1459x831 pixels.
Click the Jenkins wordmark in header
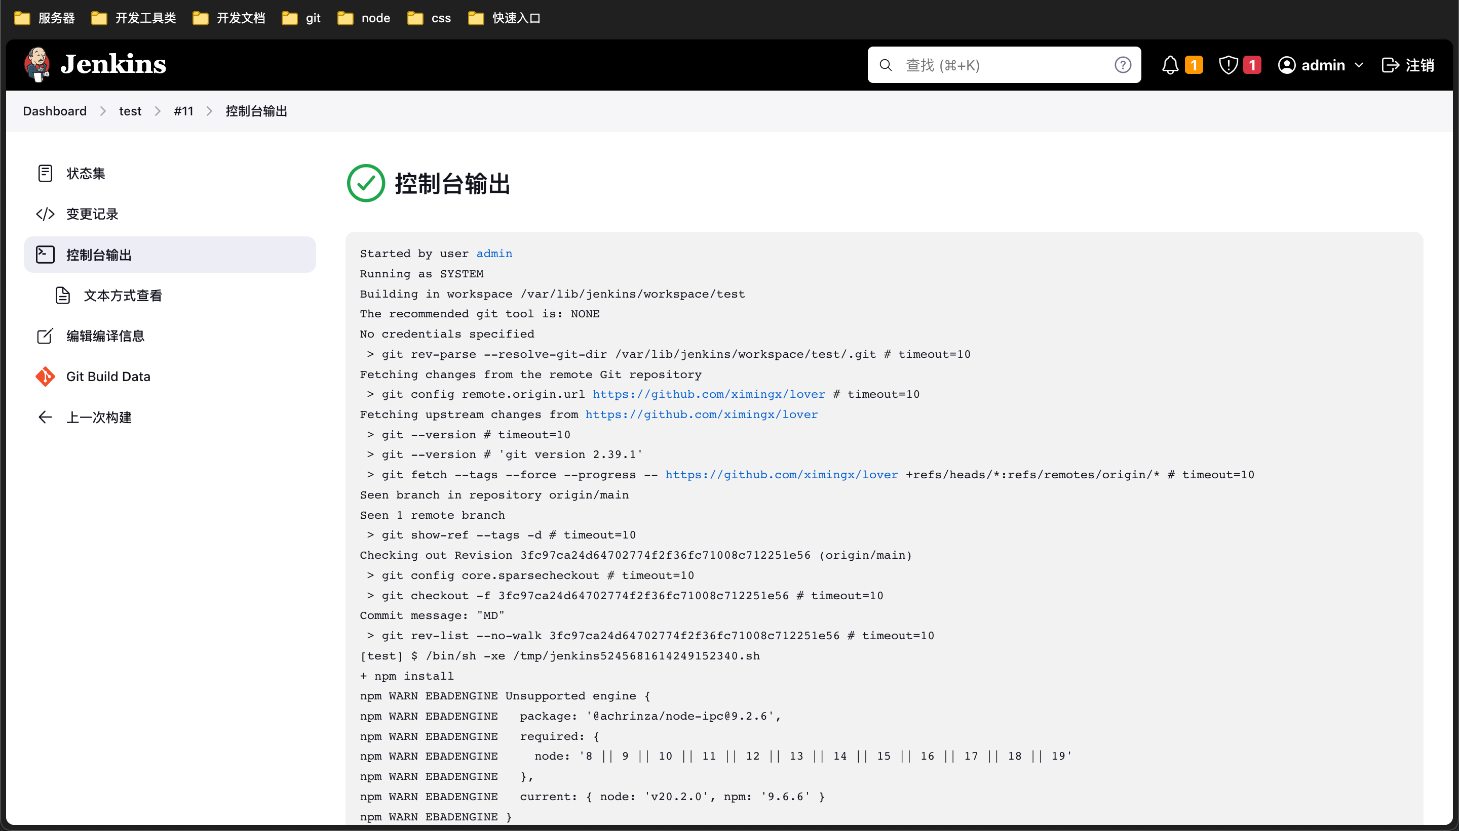(113, 64)
